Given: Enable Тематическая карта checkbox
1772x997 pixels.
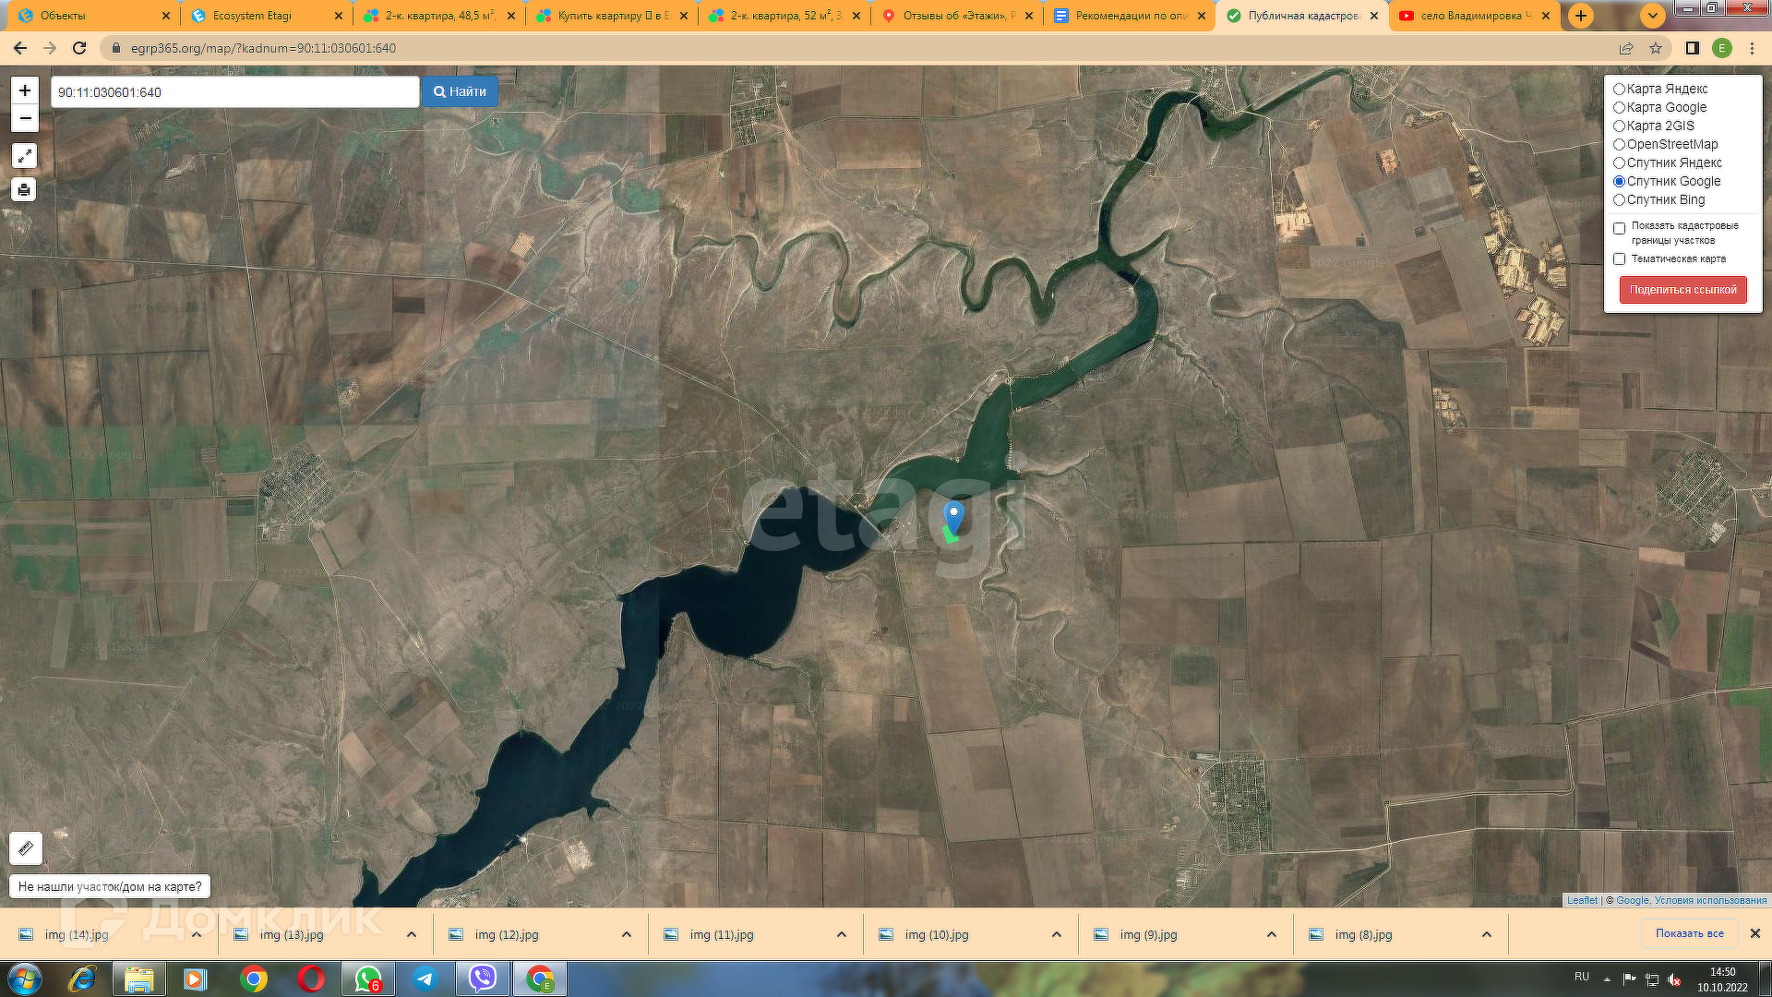Looking at the screenshot, I should [x=1619, y=259].
